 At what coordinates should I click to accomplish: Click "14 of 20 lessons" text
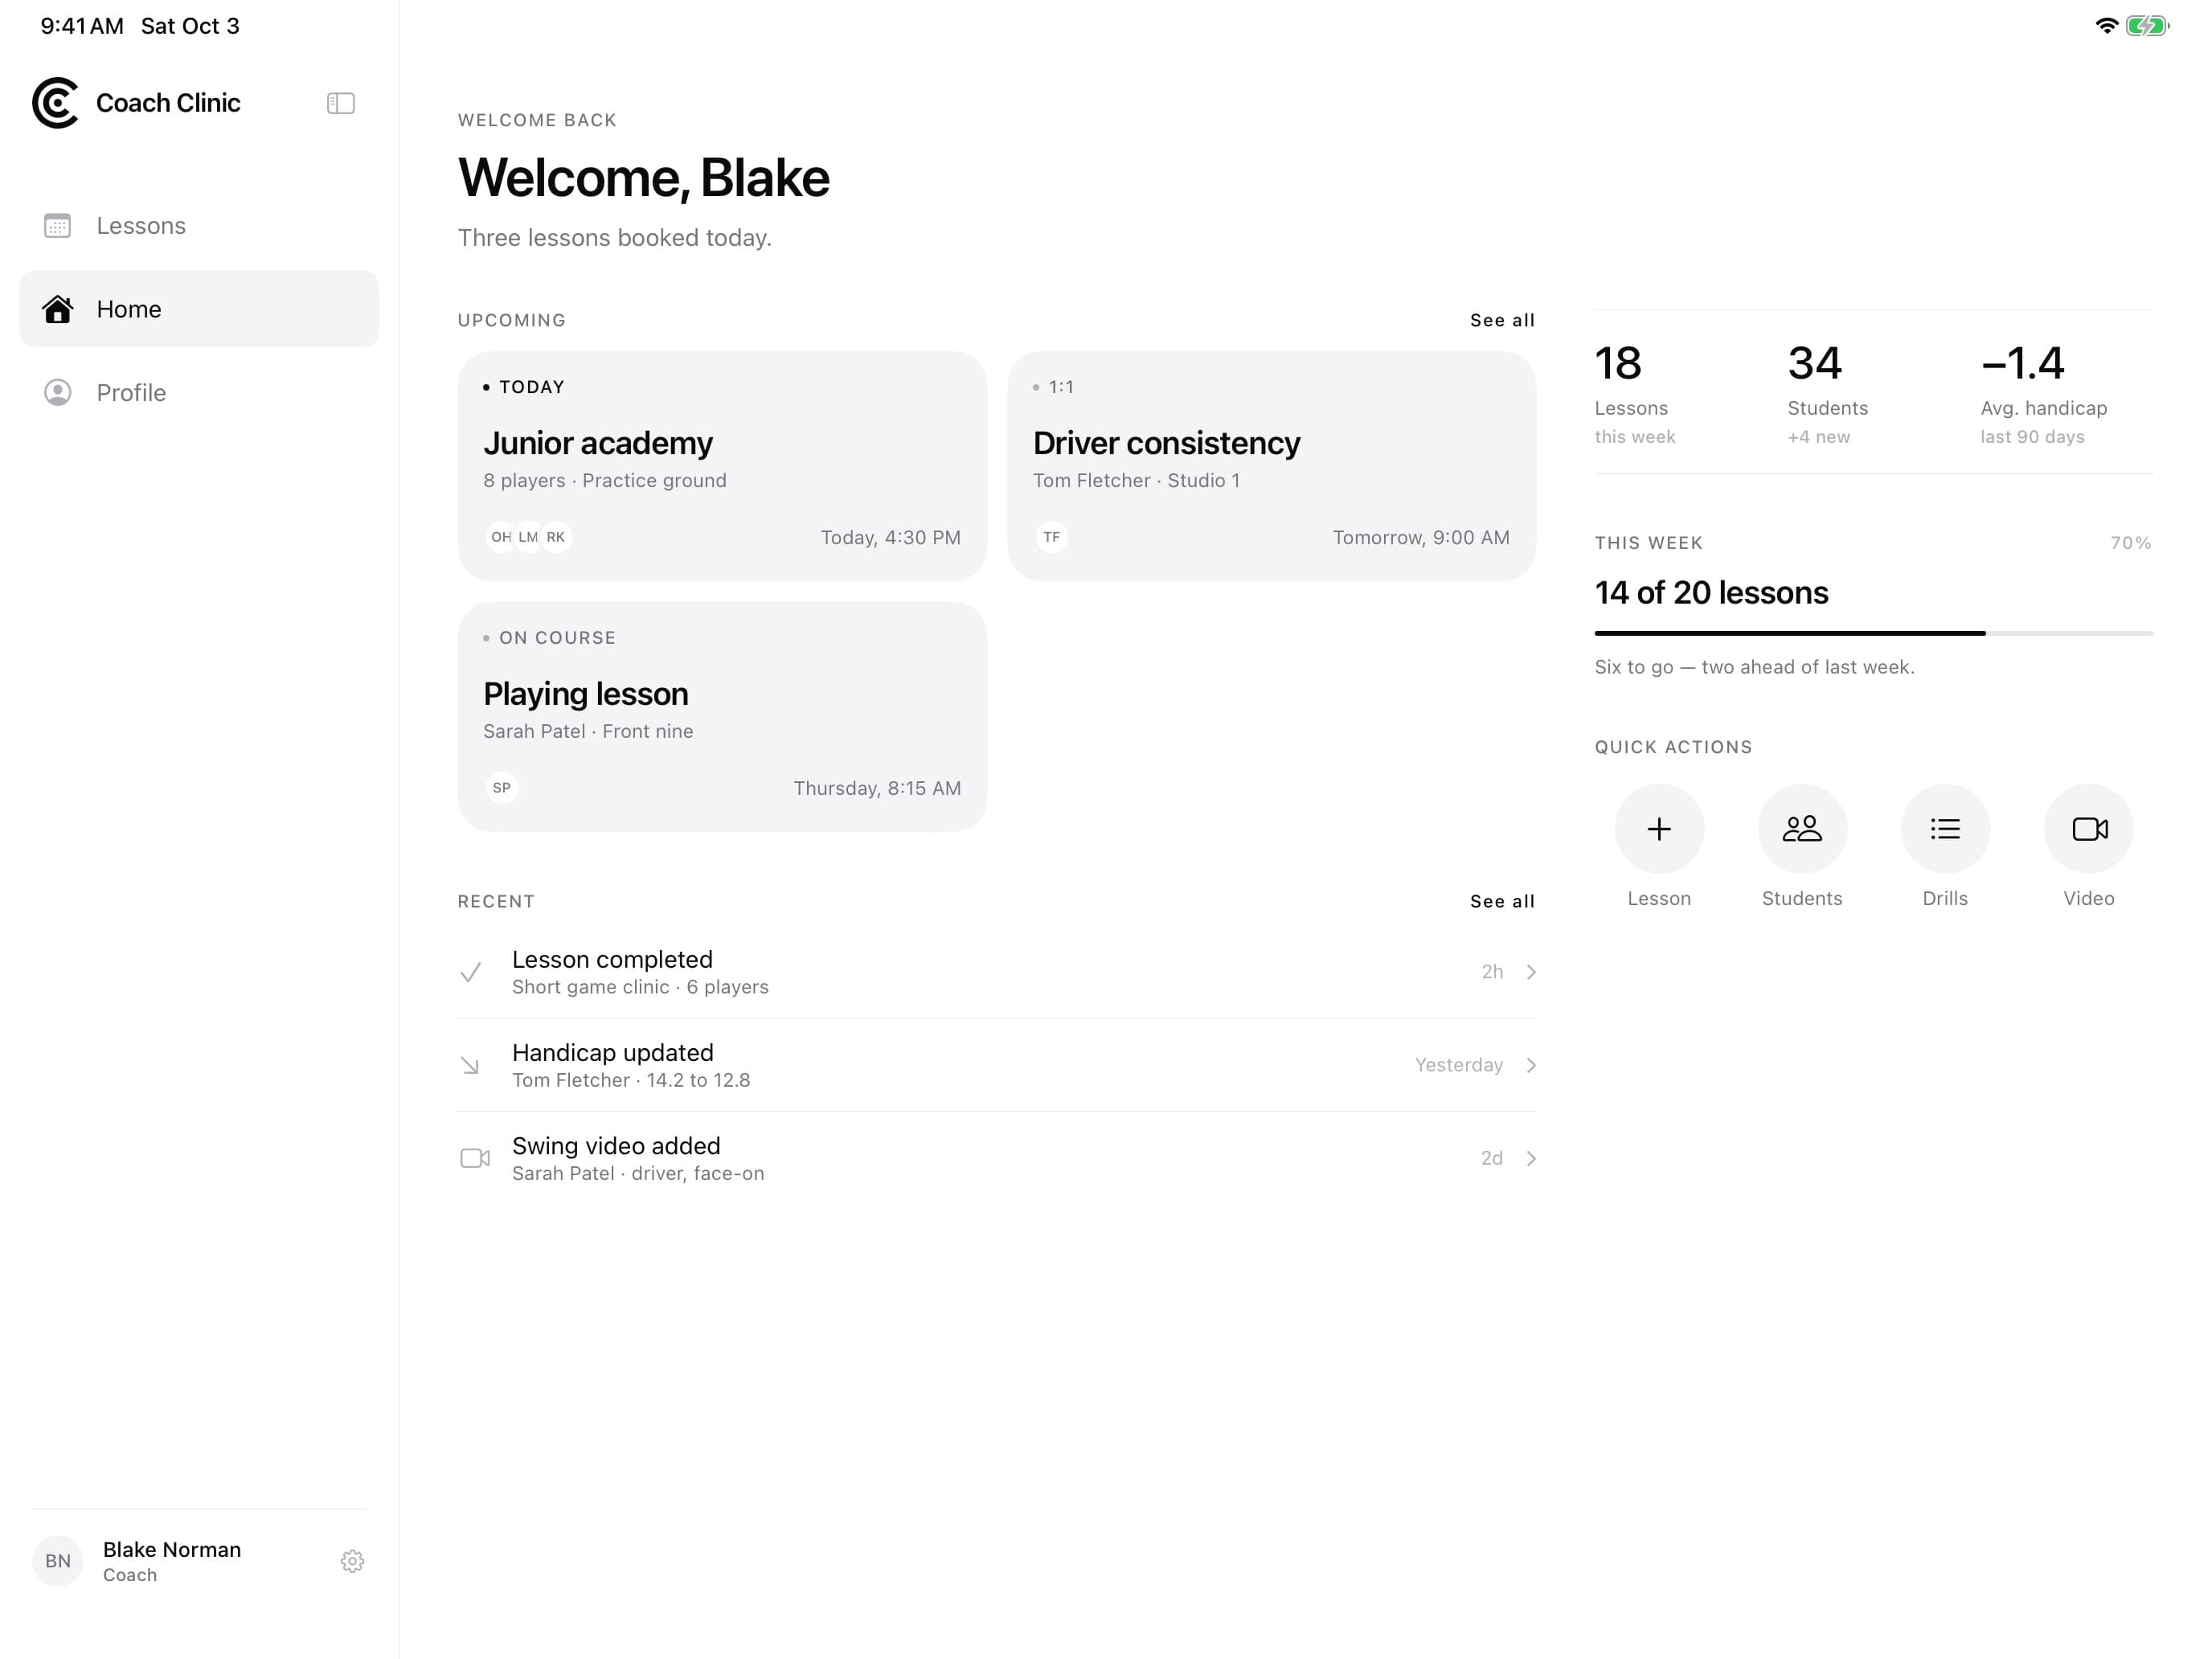(x=1711, y=592)
